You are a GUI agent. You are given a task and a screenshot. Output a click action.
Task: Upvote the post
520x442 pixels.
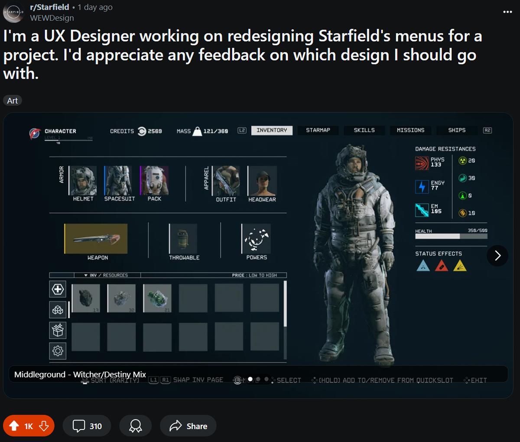(x=14, y=426)
